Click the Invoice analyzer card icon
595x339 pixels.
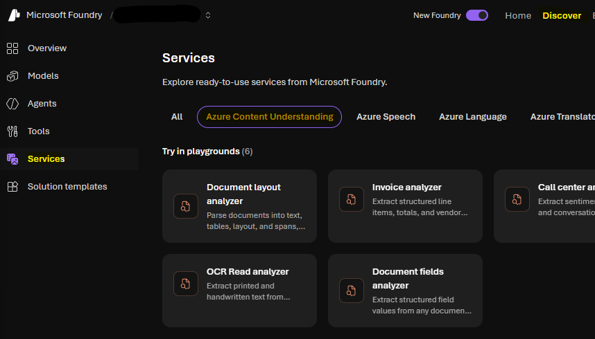pos(352,199)
